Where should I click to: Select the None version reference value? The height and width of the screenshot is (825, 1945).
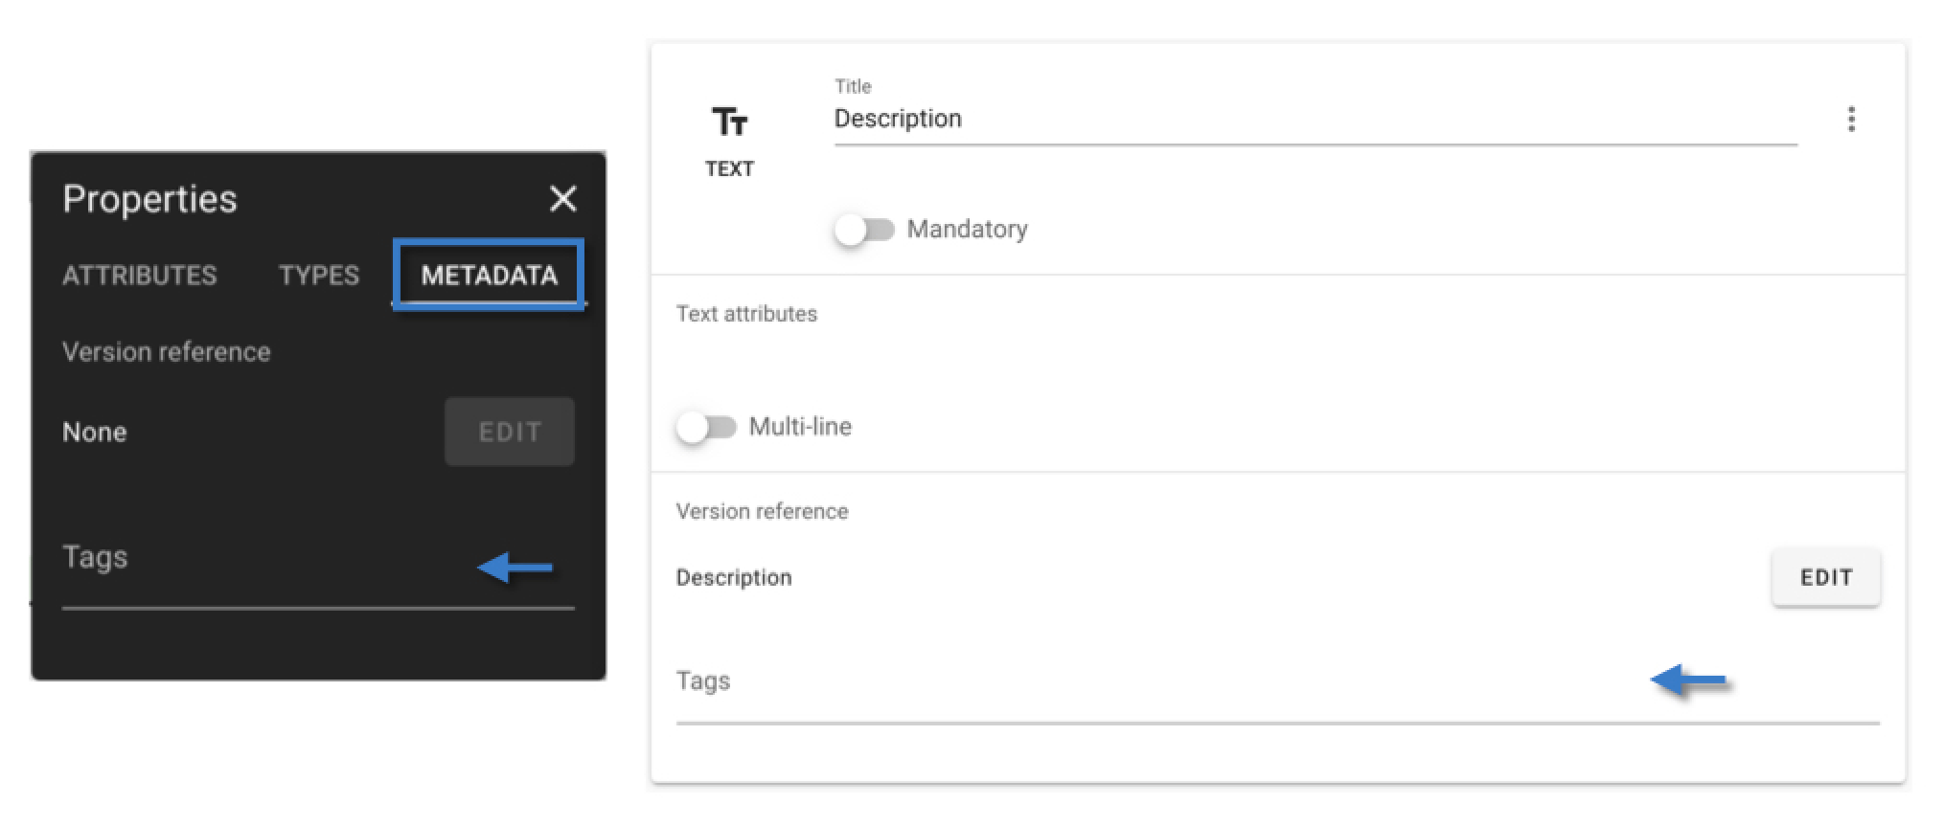click(95, 432)
